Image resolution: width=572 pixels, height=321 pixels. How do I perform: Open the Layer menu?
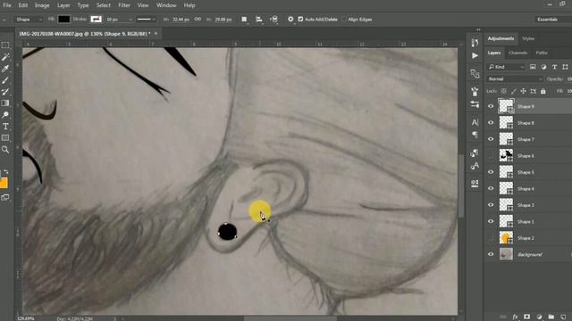point(63,5)
